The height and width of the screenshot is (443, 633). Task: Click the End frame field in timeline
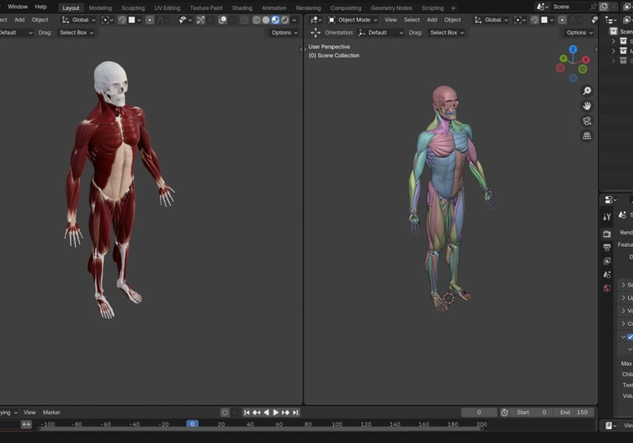[x=574, y=413]
